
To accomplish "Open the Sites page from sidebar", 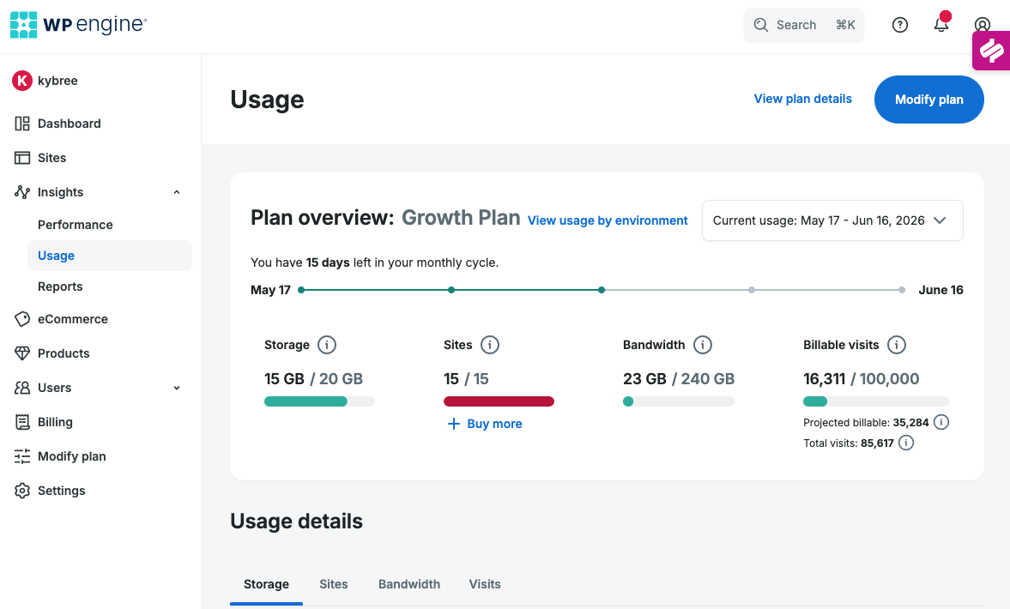I will pyautogui.click(x=51, y=158).
